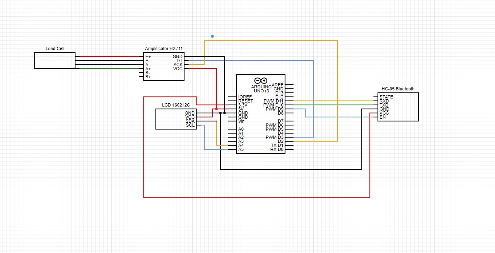
Task: Click the Arduino infinity logo icon
Action: pyautogui.click(x=261, y=80)
